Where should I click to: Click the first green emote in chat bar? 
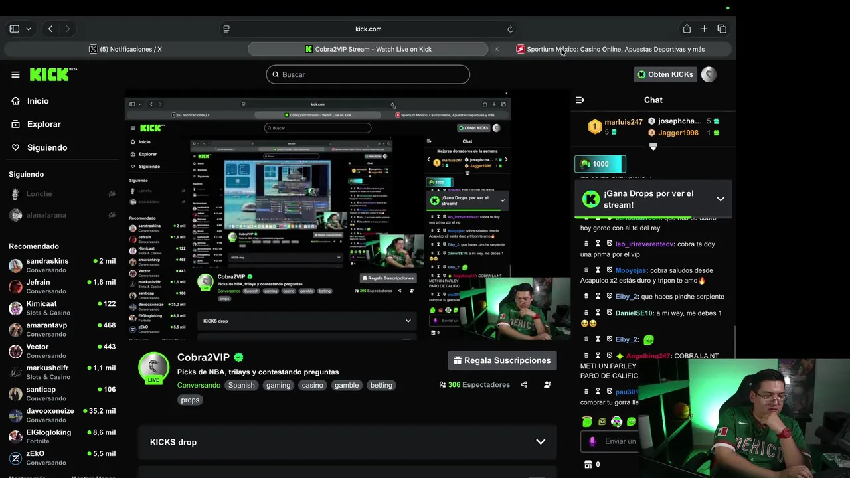[x=587, y=422]
